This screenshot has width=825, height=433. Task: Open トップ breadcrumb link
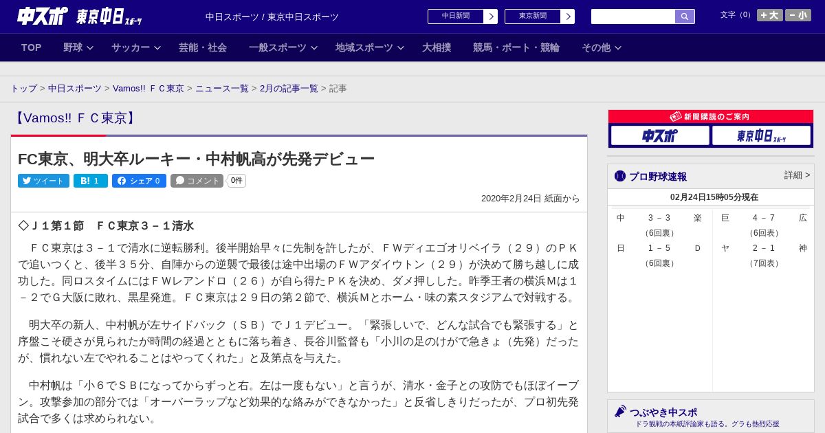(23, 89)
